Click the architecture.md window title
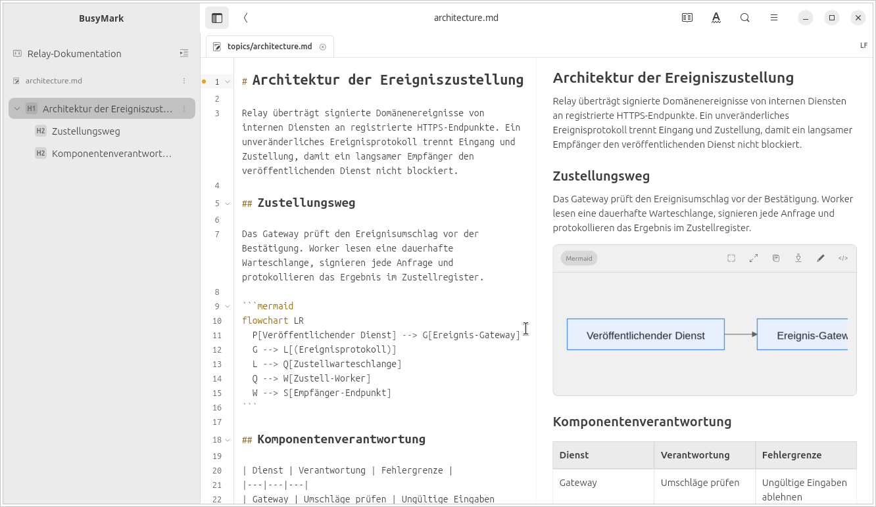 [x=466, y=18]
